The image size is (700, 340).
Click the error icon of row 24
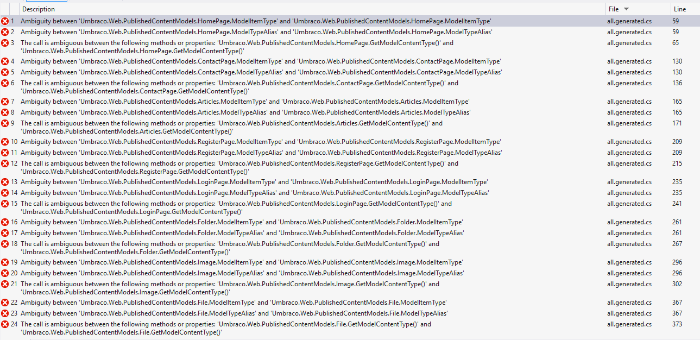5,324
